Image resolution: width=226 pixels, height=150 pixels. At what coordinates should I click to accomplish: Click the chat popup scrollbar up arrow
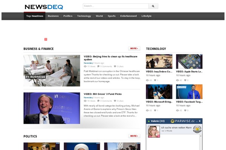tap(201, 136)
